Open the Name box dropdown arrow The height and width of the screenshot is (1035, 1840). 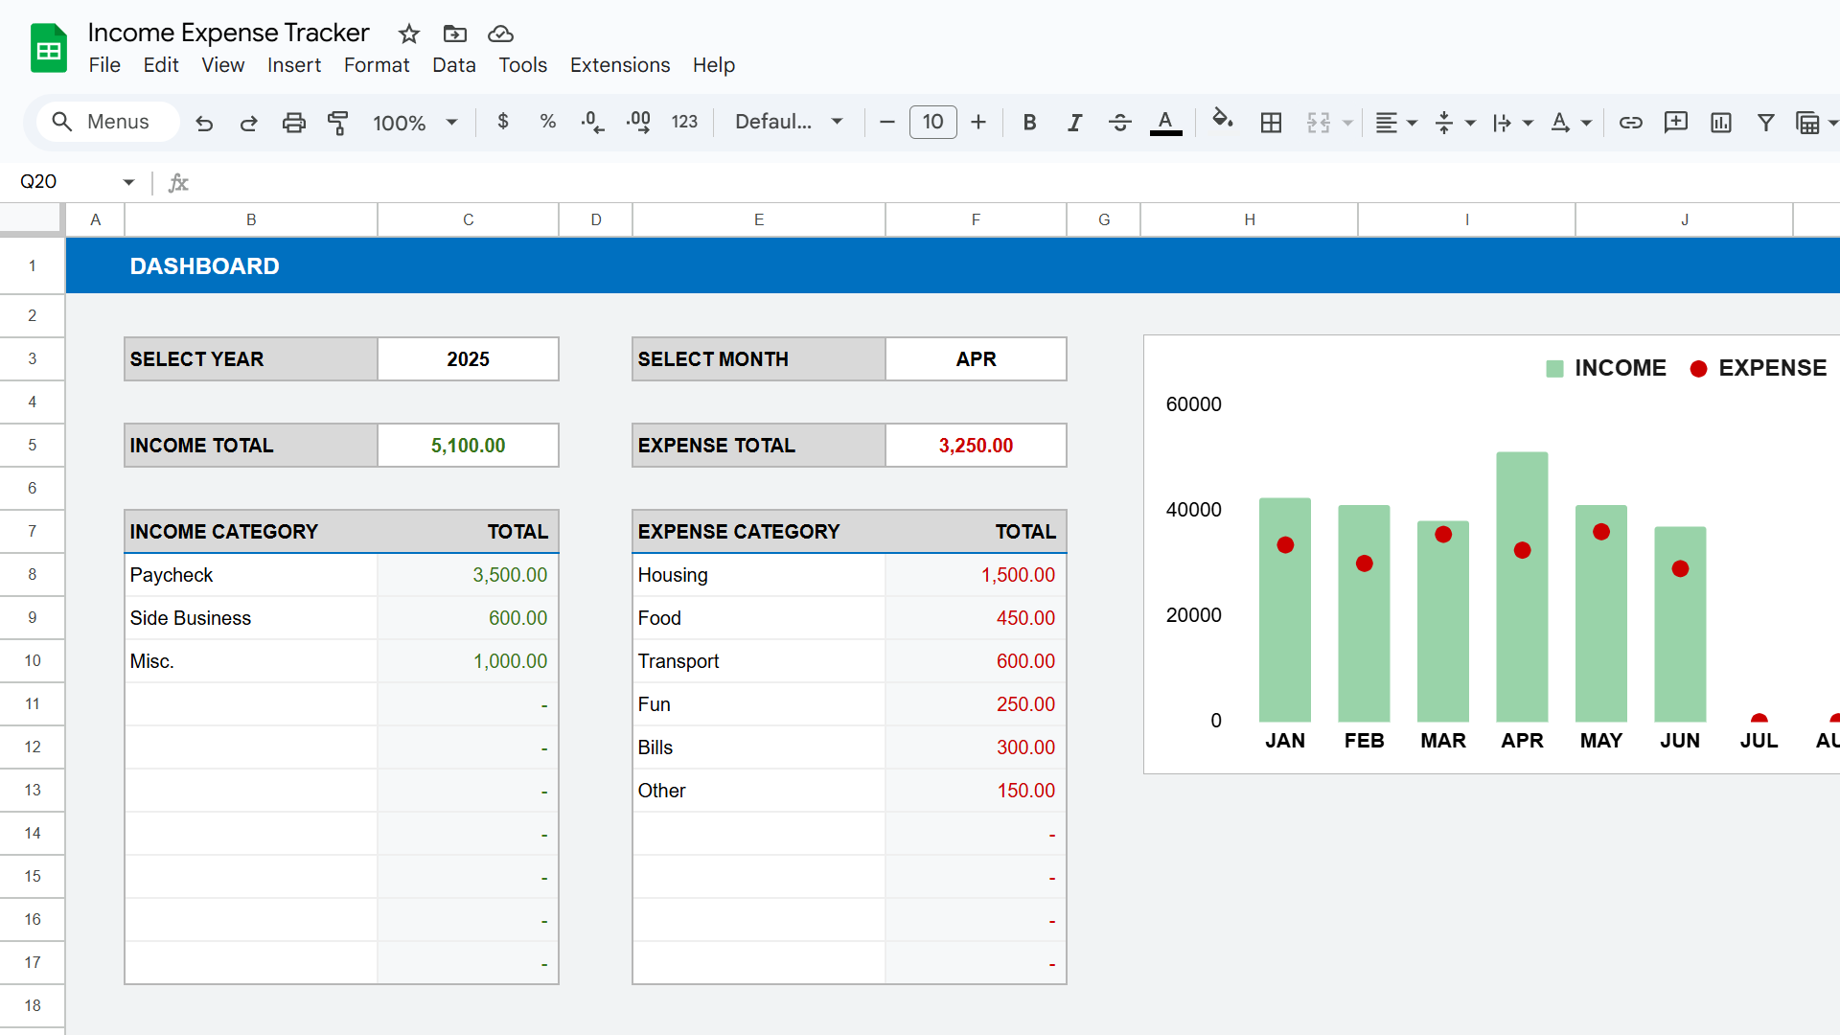pos(128,182)
